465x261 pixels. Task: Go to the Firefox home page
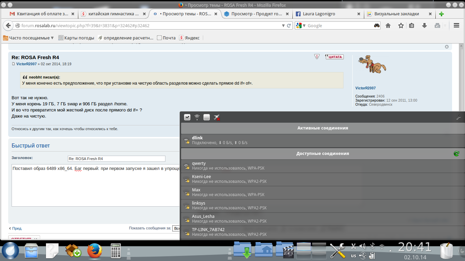(388, 25)
